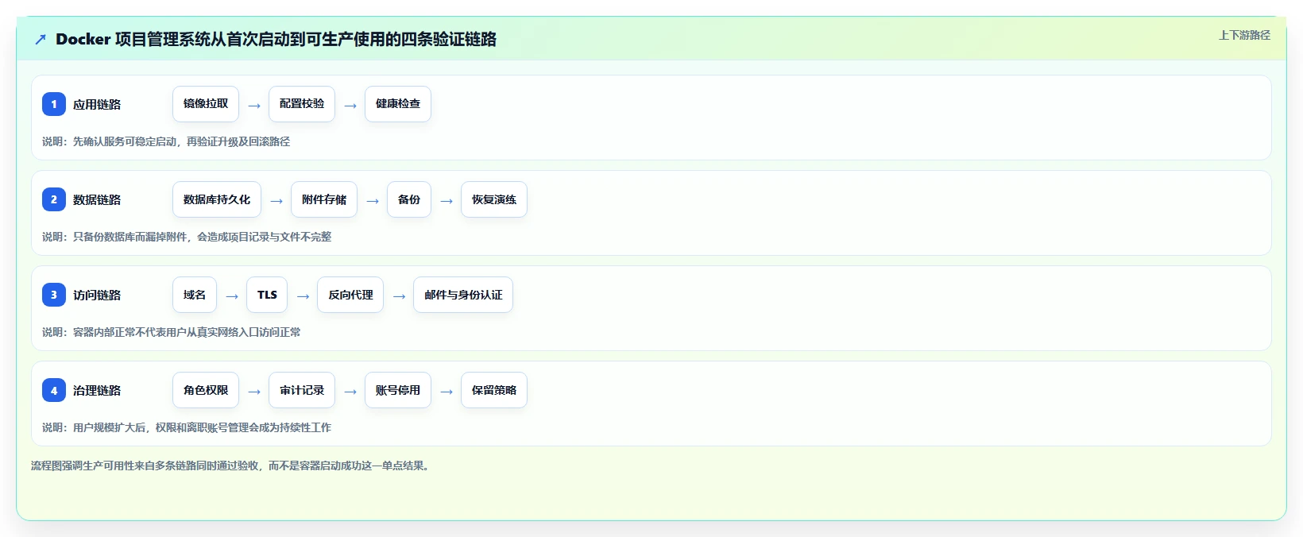Image resolution: width=1303 pixels, height=537 pixels.
Task: Click the 备份 step box
Action: pyautogui.click(x=409, y=199)
